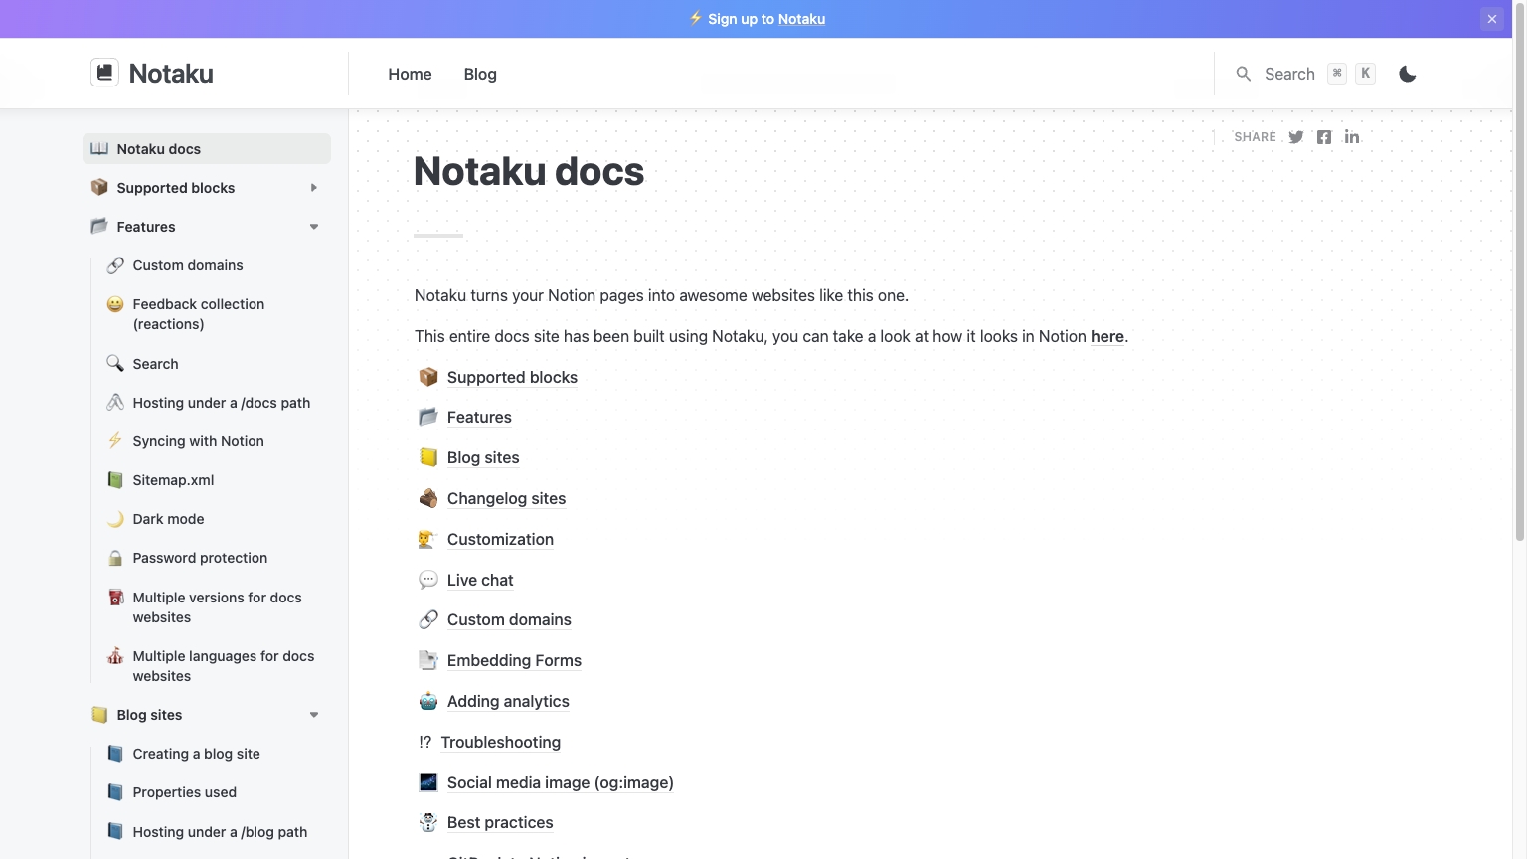The height and width of the screenshot is (859, 1527).
Task: Click the icon beside Adding analytics
Action: (428, 701)
